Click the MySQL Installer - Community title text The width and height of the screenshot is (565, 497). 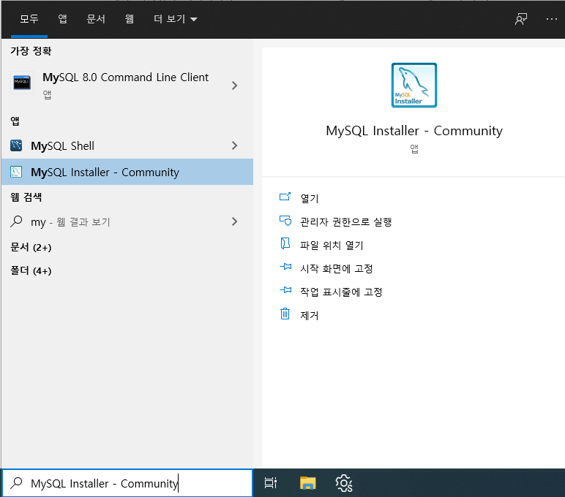414,131
